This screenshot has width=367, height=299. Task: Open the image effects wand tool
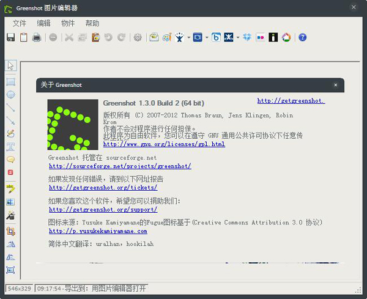coord(11,215)
